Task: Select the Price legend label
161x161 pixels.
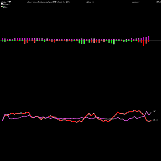Action: tap(5, 7)
